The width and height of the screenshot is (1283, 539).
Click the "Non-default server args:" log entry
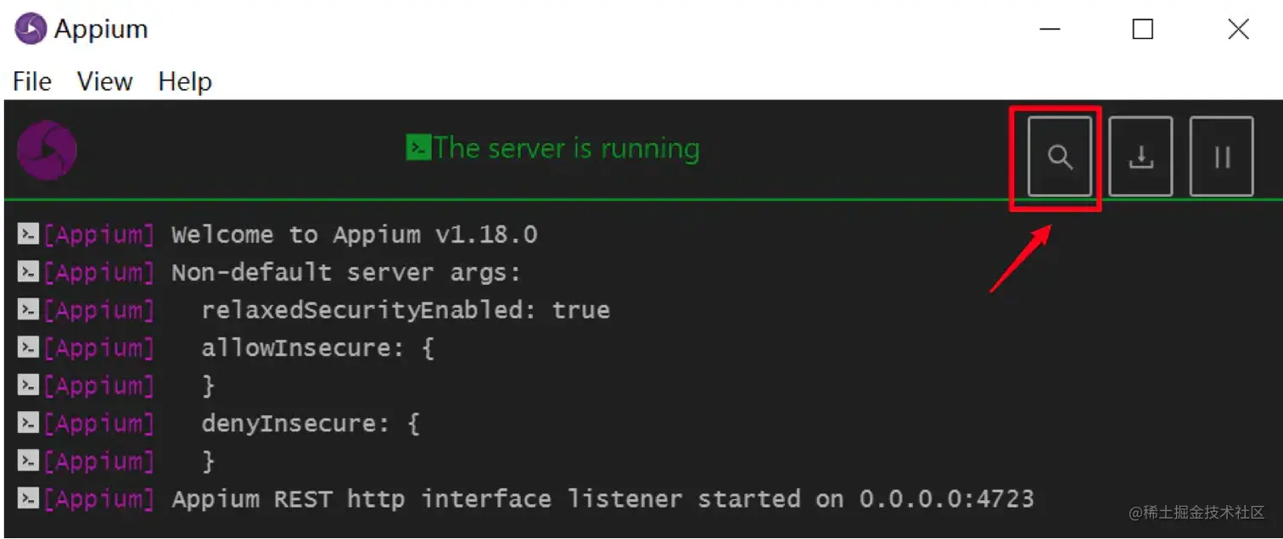(x=345, y=273)
